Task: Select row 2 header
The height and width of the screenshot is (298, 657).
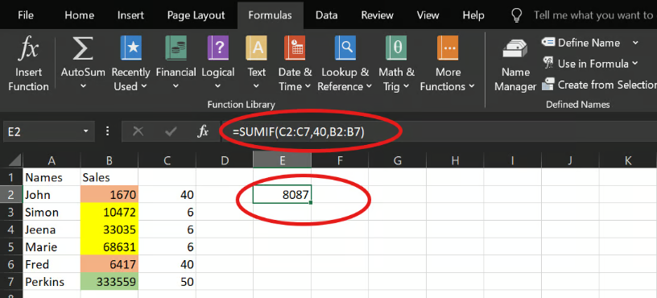Action: pos(11,194)
